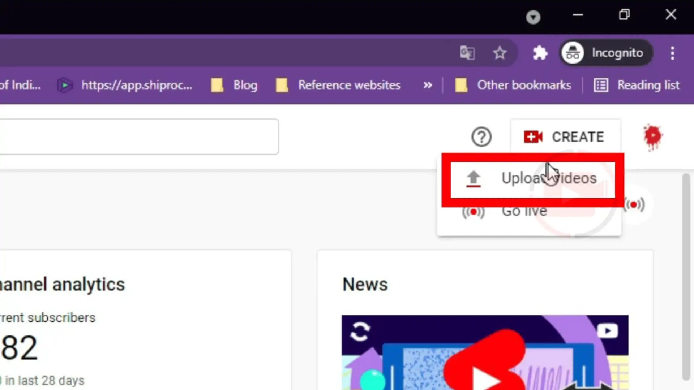Click the Help question mark icon
The image size is (694, 390).
(481, 137)
